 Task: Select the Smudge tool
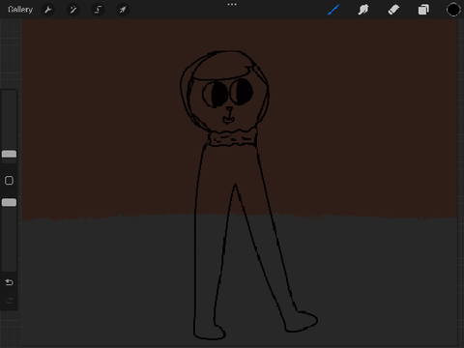363,10
